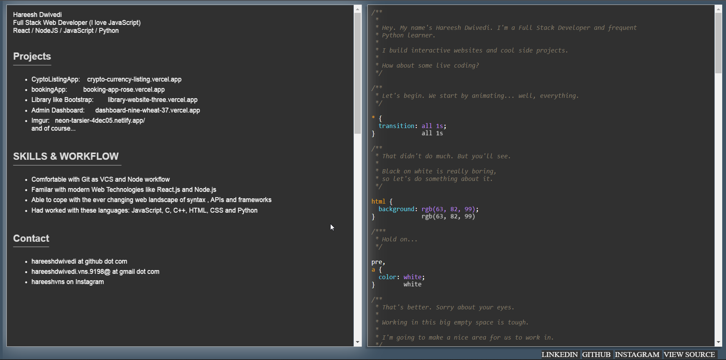
Task: Click "That's better. Sorry about your eyes" comment
Action: tap(448, 307)
